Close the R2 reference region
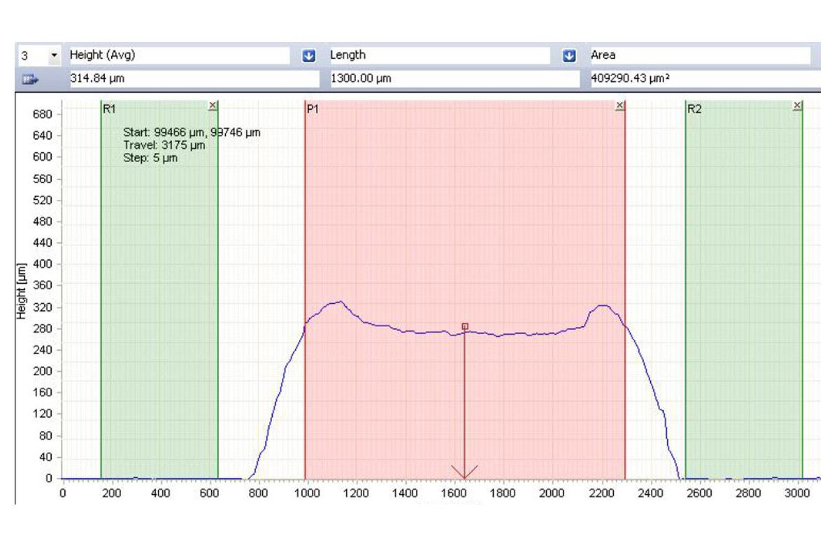 (797, 106)
